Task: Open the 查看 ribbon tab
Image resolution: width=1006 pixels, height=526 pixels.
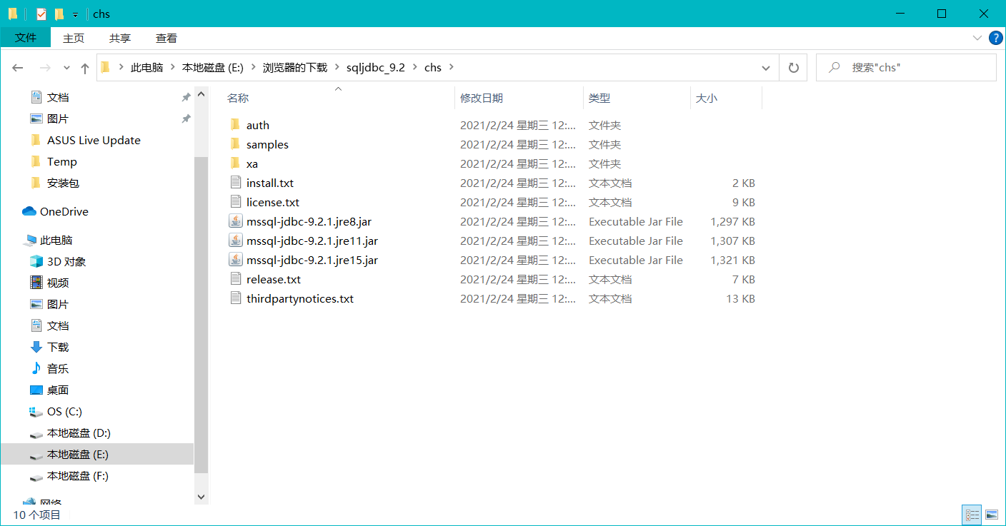Action: pos(166,38)
